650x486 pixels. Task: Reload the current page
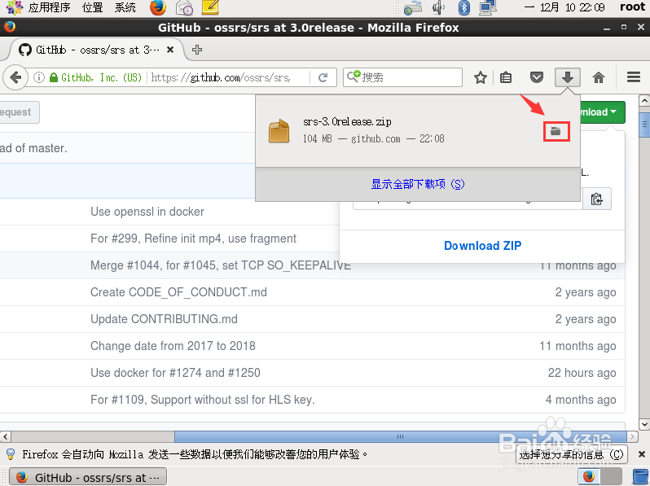tap(323, 77)
